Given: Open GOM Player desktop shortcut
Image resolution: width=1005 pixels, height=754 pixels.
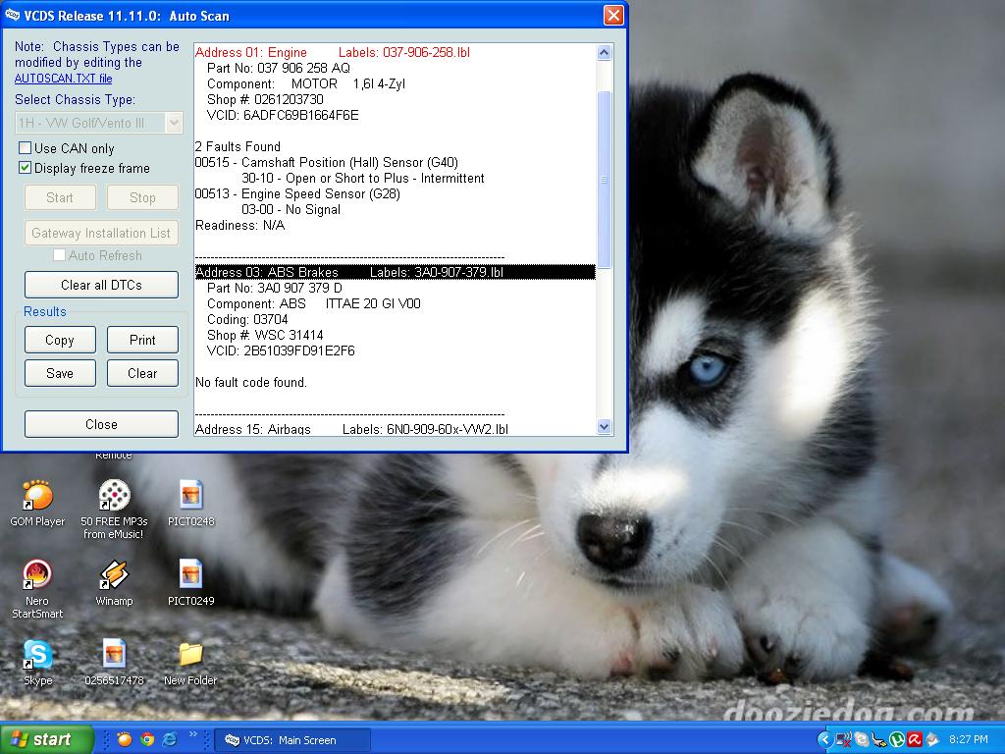Looking at the screenshot, I should 37,497.
